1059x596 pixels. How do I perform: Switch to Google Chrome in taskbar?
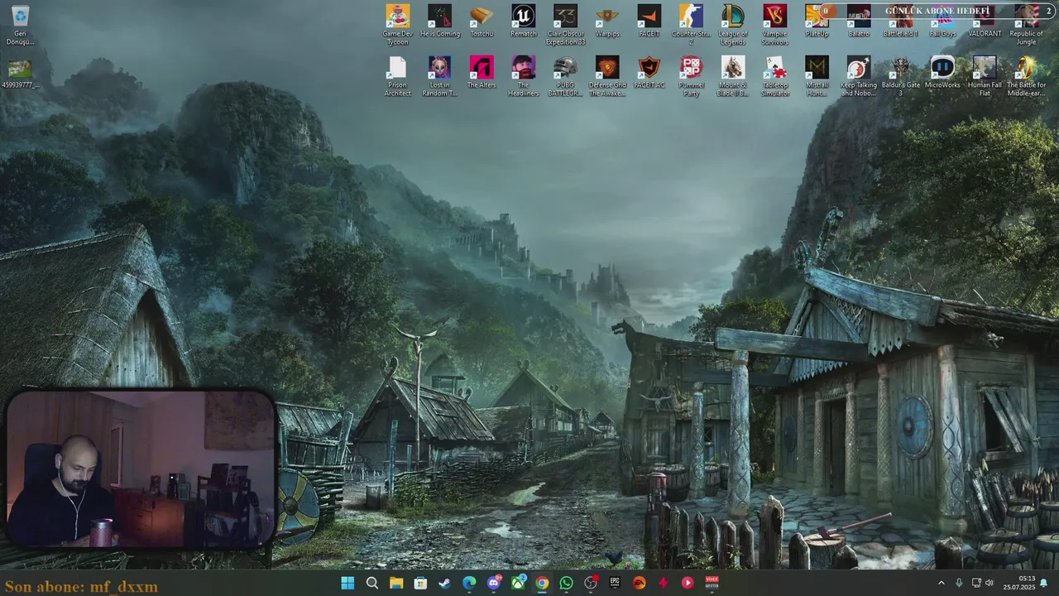click(x=542, y=583)
